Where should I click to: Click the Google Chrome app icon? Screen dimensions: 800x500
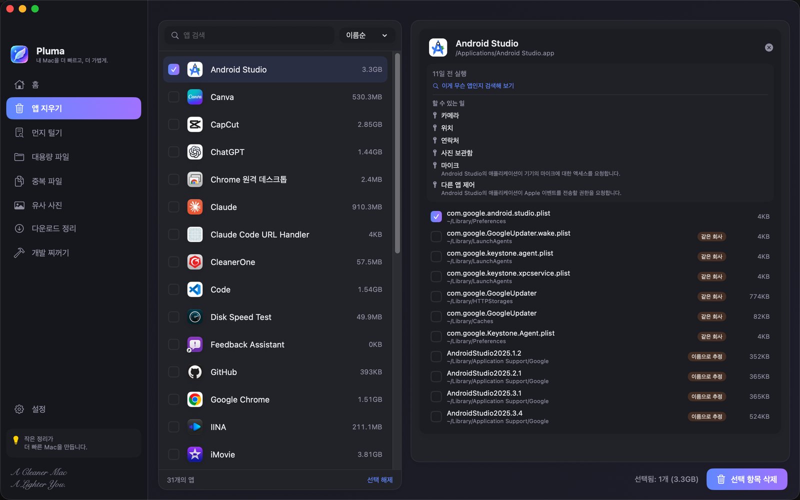click(x=195, y=399)
